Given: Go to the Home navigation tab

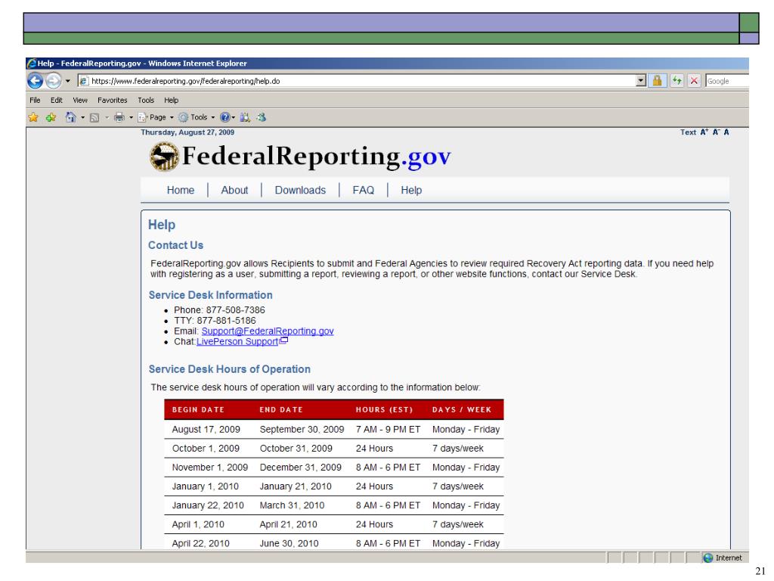Looking at the screenshot, I should click(x=180, y=190).
